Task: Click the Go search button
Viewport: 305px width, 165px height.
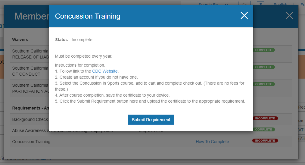Action: (x=244, y=4)
